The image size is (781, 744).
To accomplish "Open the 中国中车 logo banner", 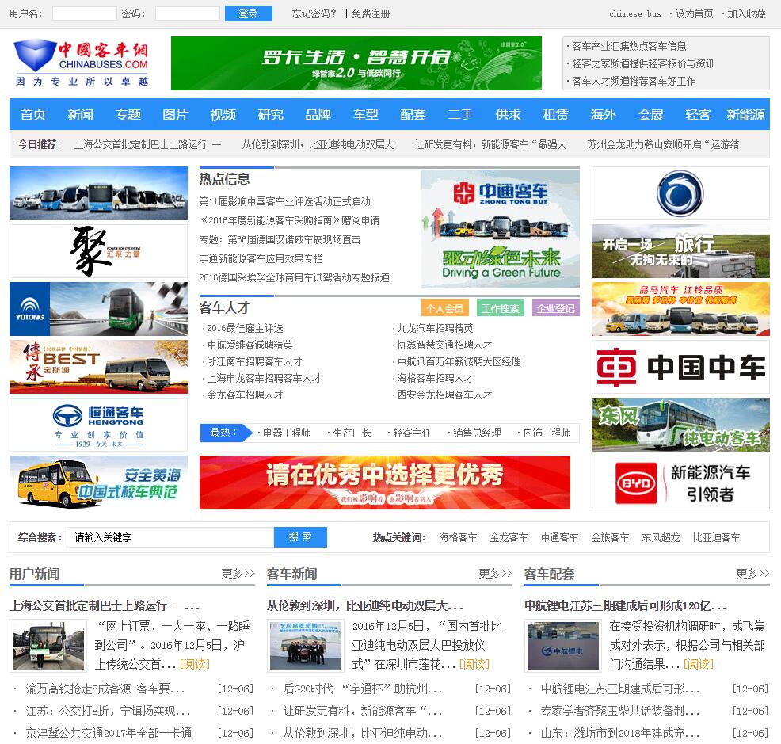I will 680,368.
